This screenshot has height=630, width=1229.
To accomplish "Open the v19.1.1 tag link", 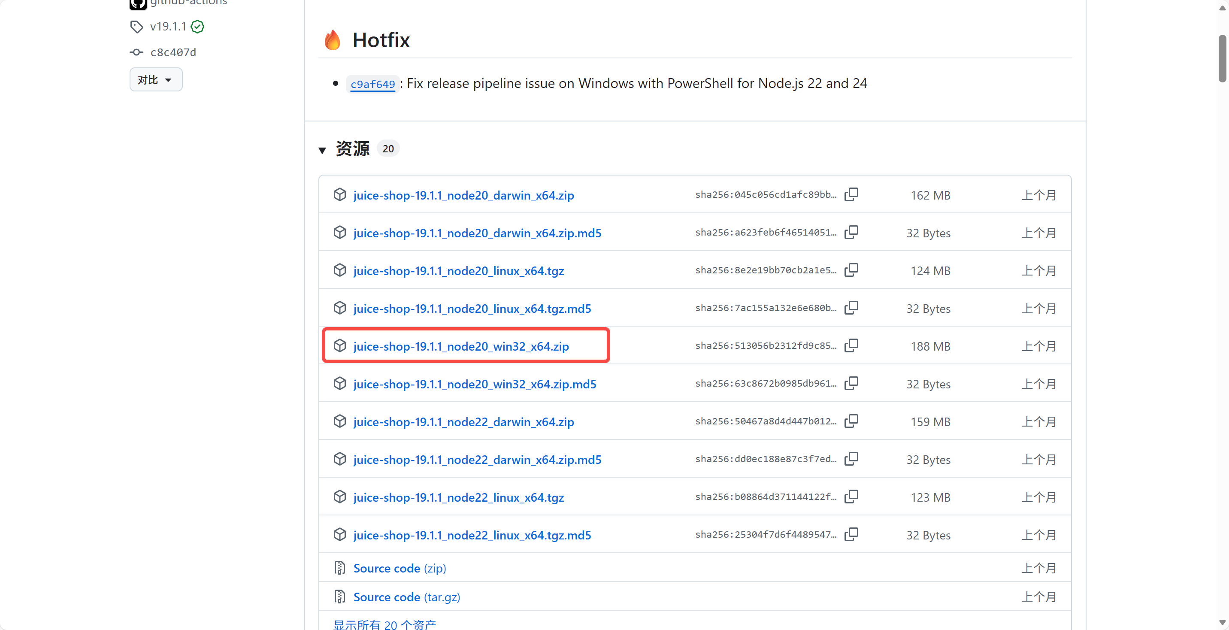I will point(168,27).
